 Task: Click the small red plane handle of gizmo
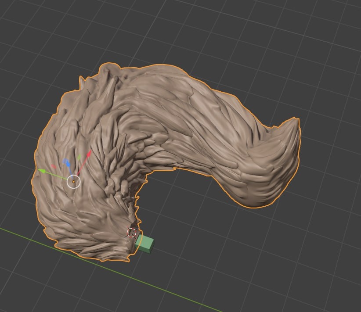click(x=54, y=167)
